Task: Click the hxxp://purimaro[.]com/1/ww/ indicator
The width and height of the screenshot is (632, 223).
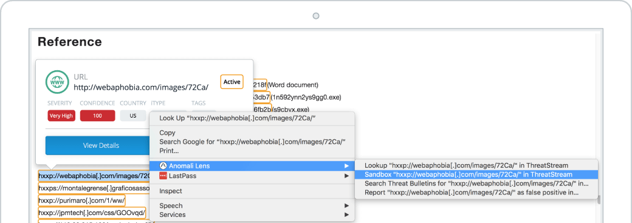Action: click(82, 200)
